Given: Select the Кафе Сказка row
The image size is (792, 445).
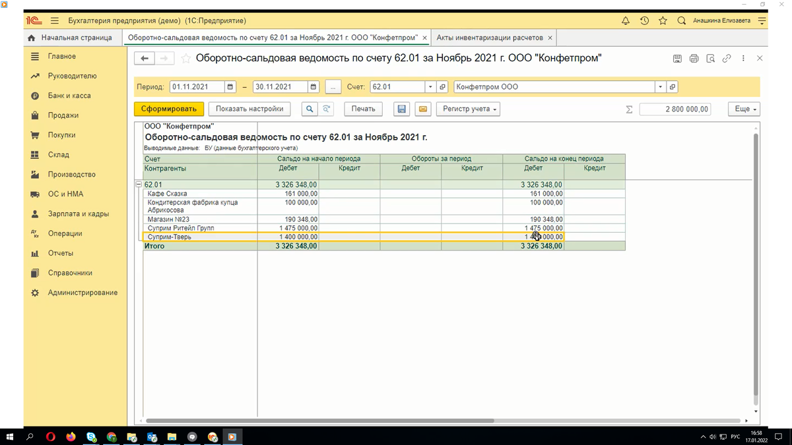Looking at the screenshot, I should [384, 194].
